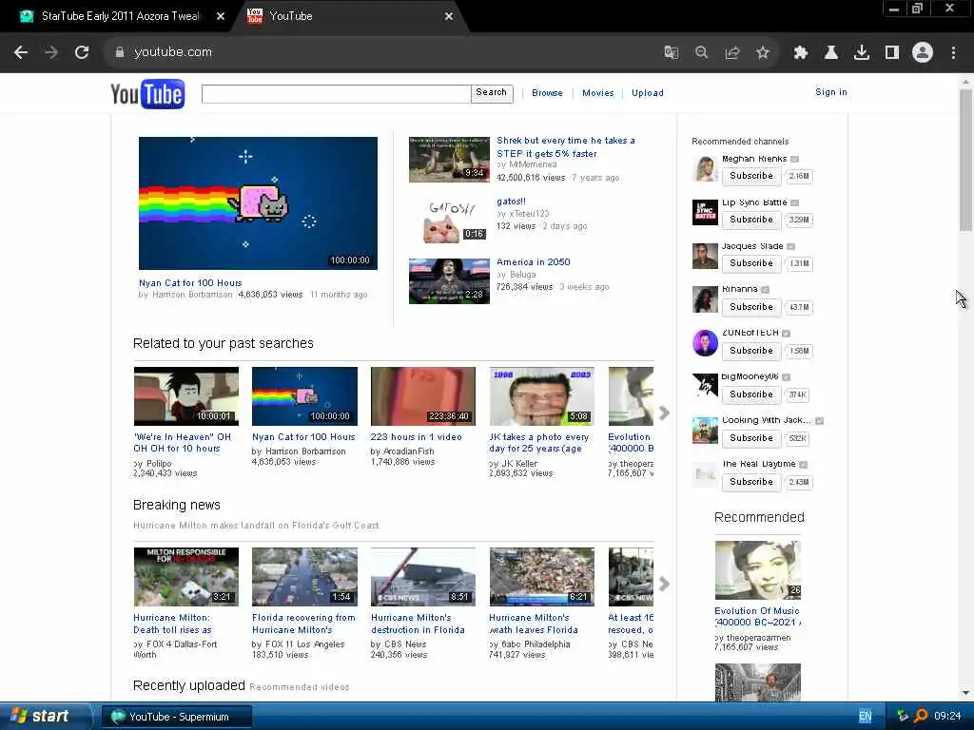Open the extensions puzzle icon
Image resolution: width=974 pixels, height=730 pixels.
[x=801, y=53]
